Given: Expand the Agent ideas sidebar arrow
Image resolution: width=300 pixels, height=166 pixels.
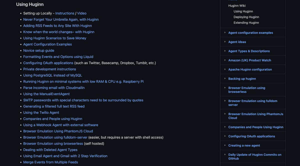Looking at the screenshot, I should tap(225, 42).
